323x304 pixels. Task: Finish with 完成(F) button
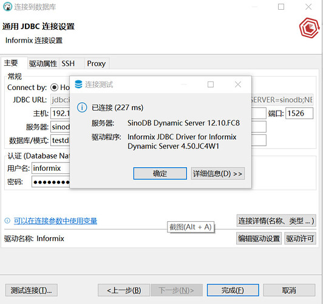pyautogui.click(x=233, y=290)
